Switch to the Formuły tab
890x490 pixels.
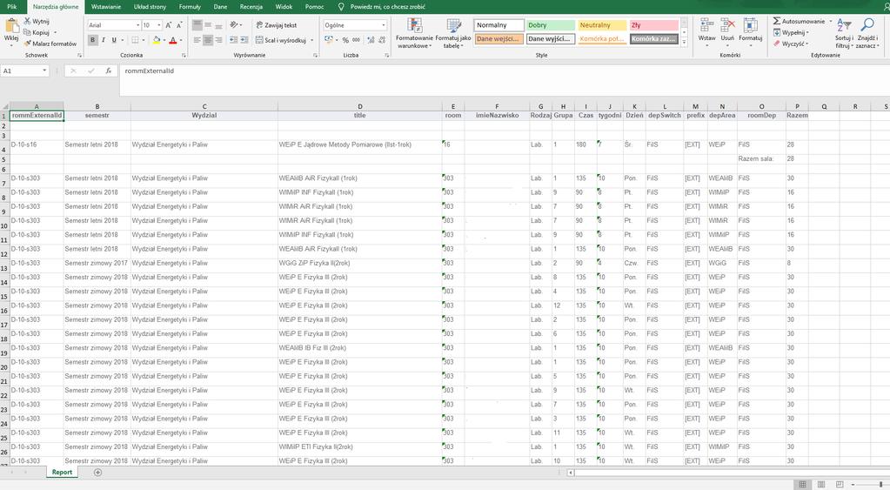tap(190, 7)
